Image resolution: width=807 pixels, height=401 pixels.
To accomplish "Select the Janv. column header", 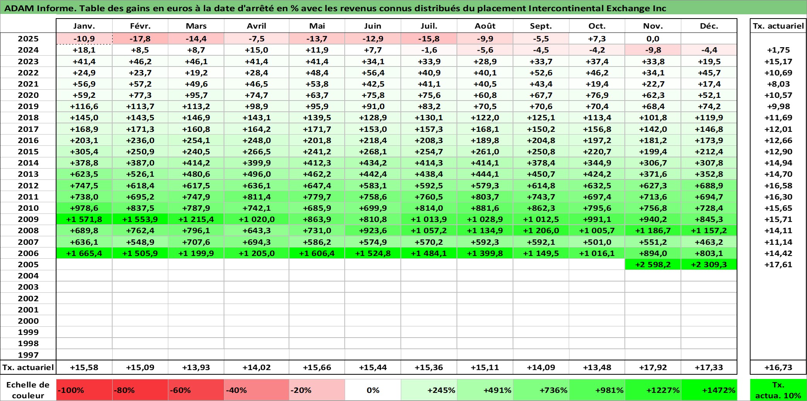I will tap(84, 26).
